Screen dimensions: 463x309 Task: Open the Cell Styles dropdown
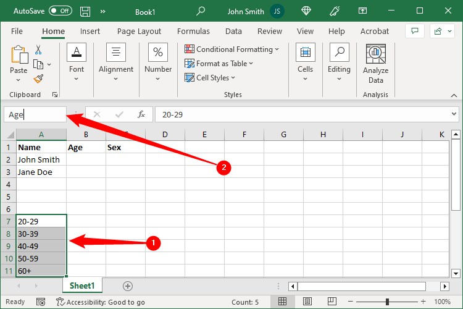(211, 78)
